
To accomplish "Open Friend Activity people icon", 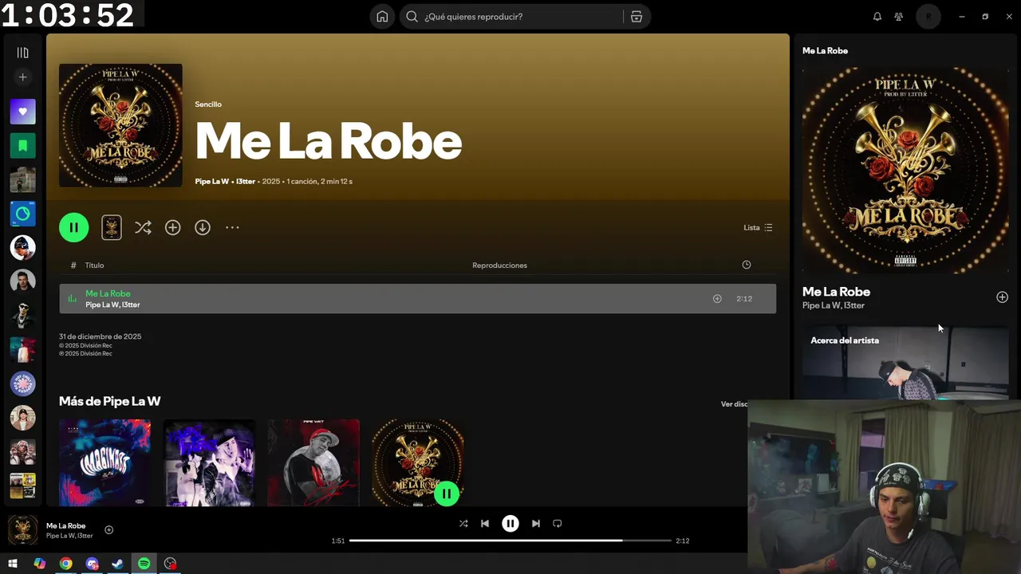I will tap(899, 17).
